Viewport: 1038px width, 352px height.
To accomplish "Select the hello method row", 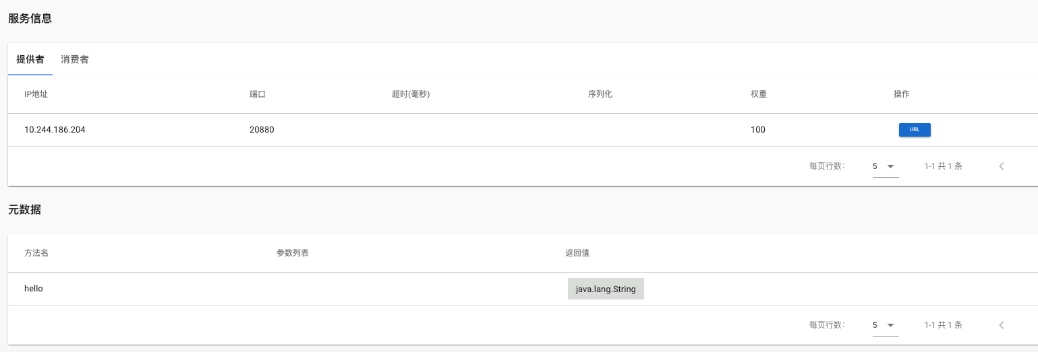I will click(x=34, y=289).
